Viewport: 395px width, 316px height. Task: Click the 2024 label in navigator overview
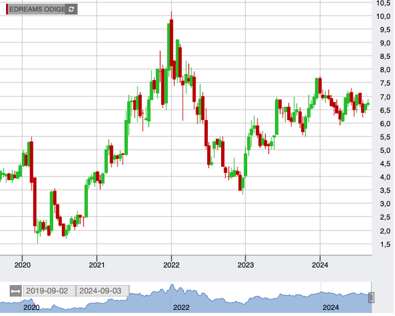click(x=331, y=308)
